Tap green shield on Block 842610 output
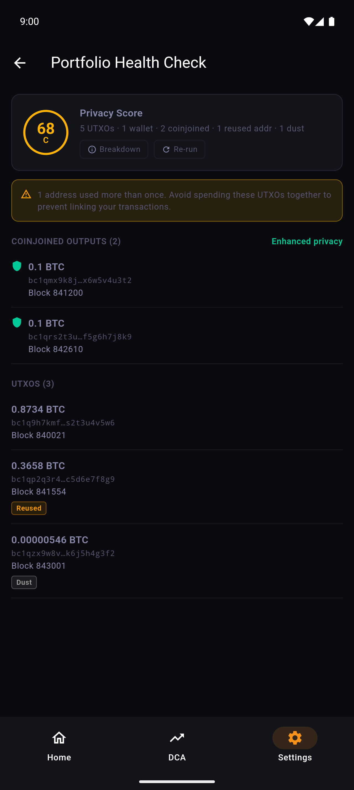Screen dimensions: 354x790 (17, 323)
